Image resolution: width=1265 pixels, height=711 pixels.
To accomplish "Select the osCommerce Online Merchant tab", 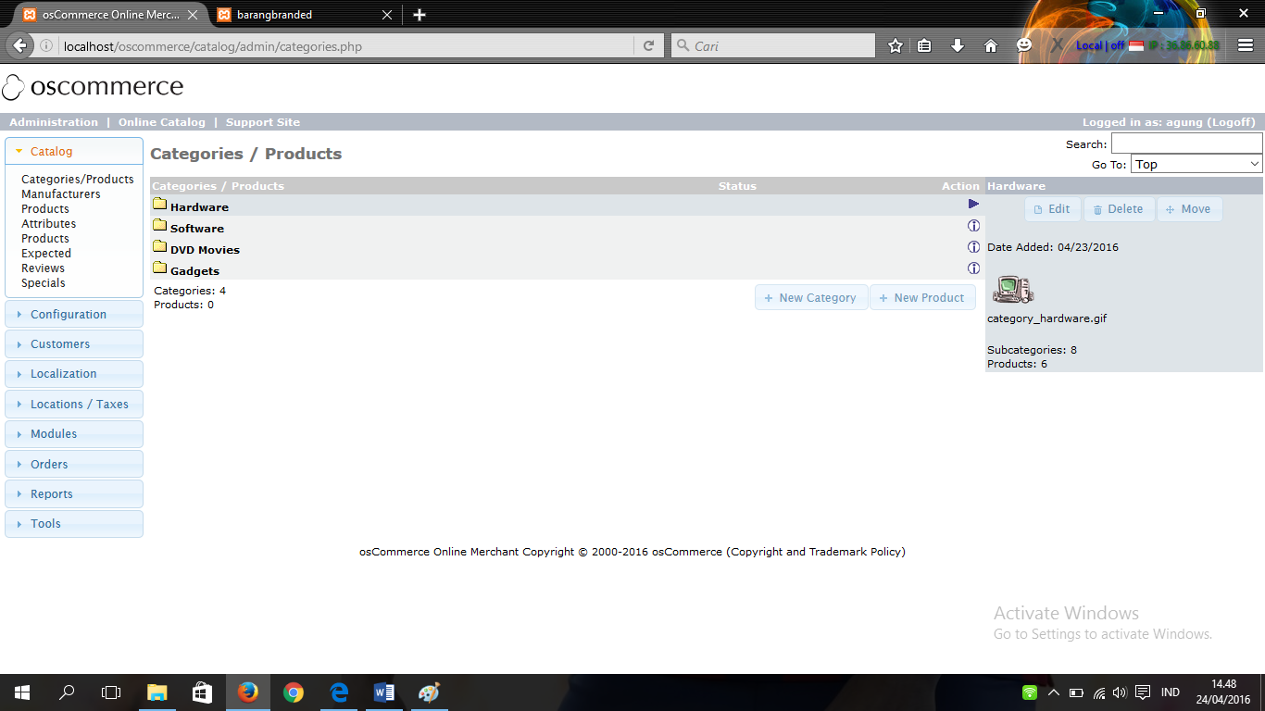I will (x=111, y=15).
